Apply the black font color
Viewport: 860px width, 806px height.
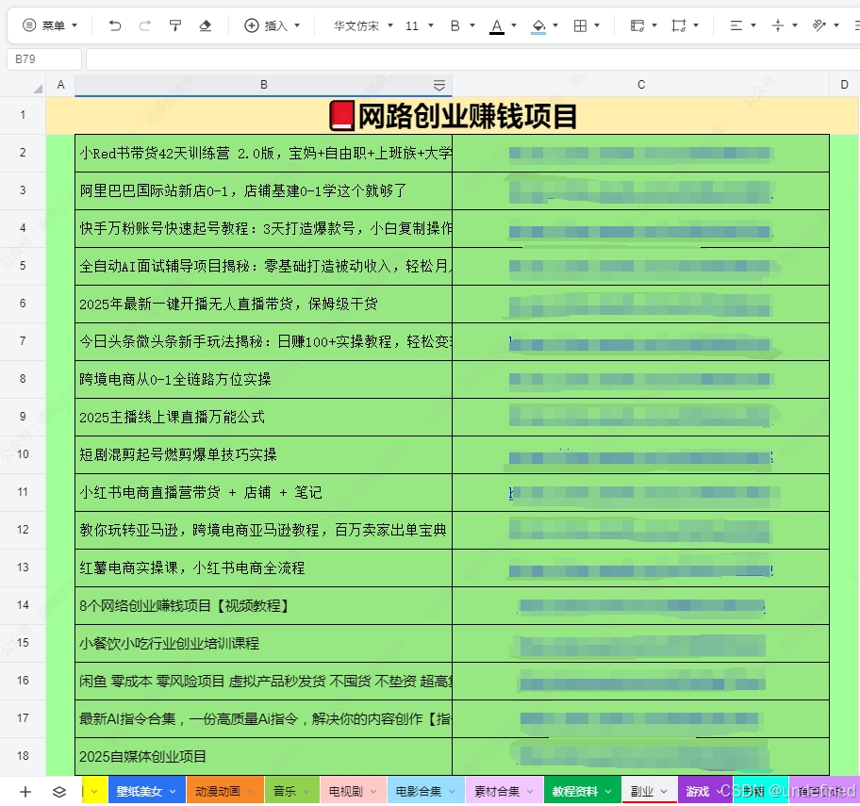[x=497, y=25]
